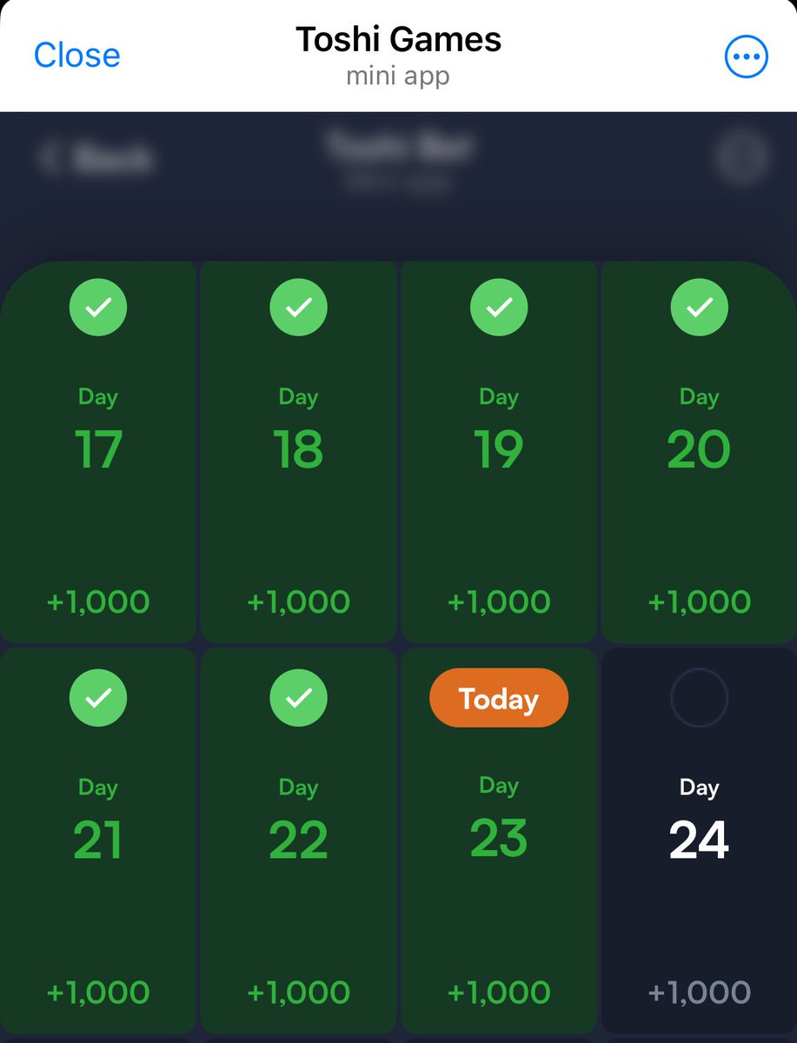The image size is (797, 1043).
Task: Click the Toshi Games title header
Action: pos(398,40)
